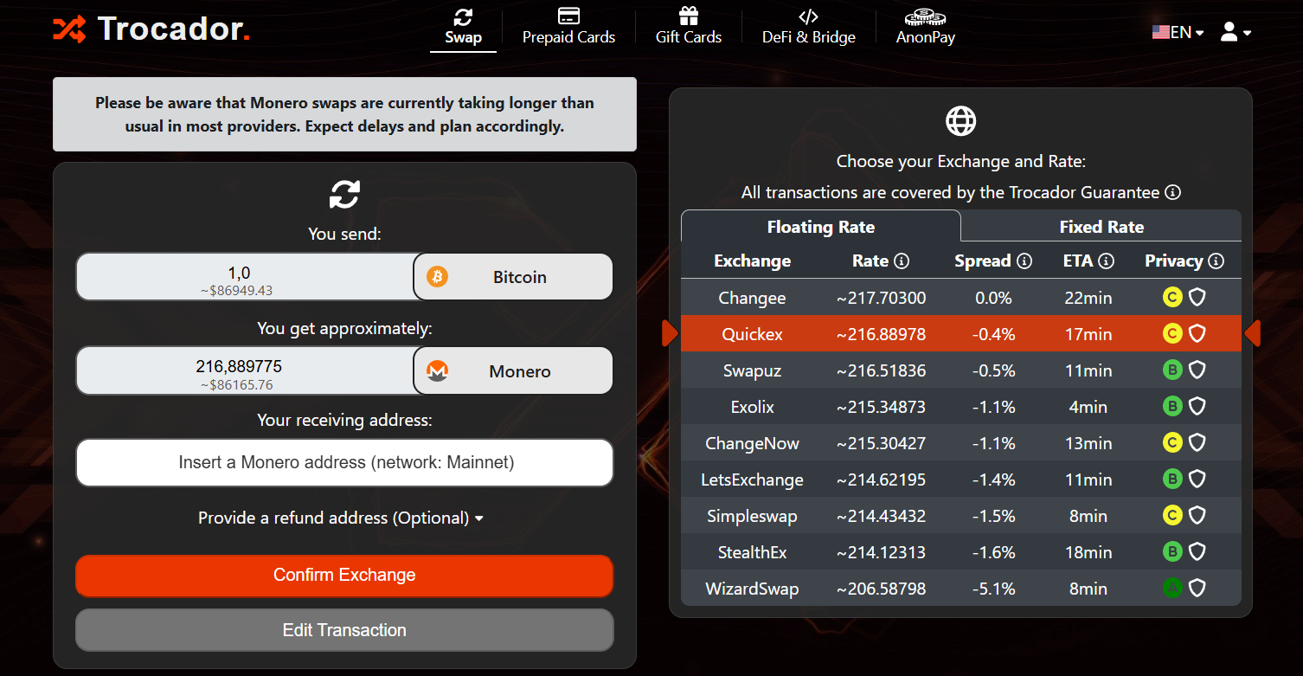Click the You get amount field
Screen dimensions: 1303x676
click(245, 371)
